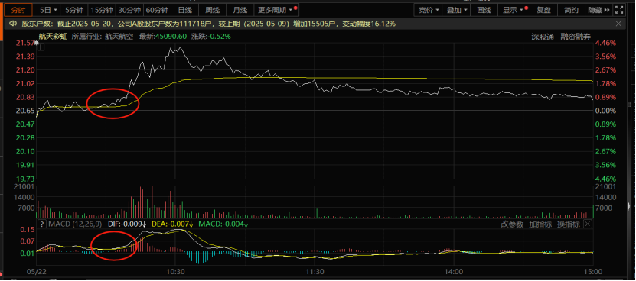
Task: Click 加指标 to add indicator
Action: 540,224
